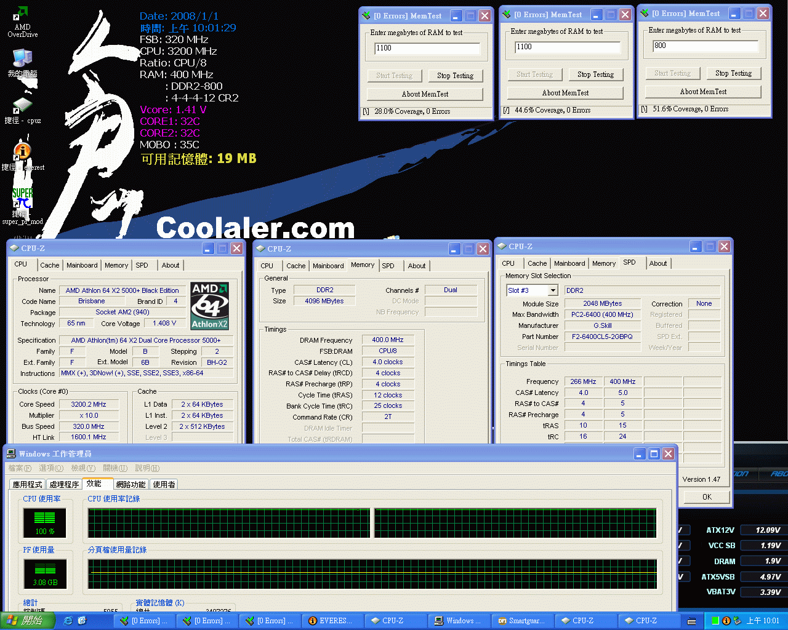Click About MemTest in the 44.6% coverage window

point(565,93)
